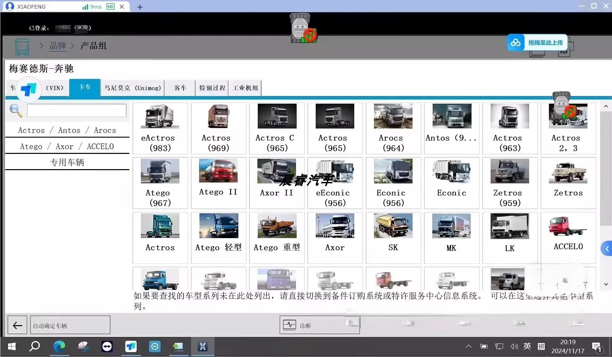Viewport: 612px width, 357px height.
Task: Select the 工业机组 tab
Action: (245, 88)
